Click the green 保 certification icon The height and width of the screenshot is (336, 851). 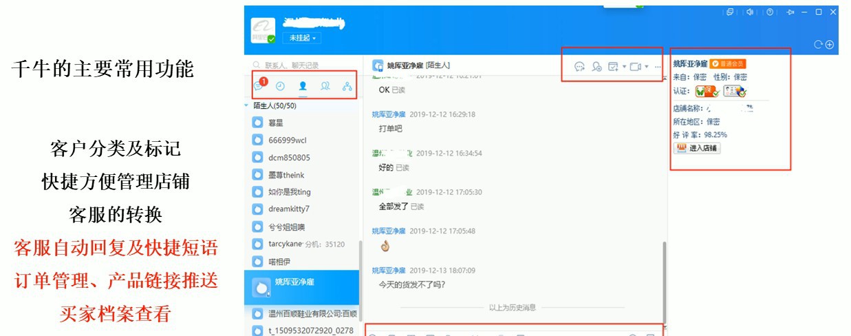707,91
